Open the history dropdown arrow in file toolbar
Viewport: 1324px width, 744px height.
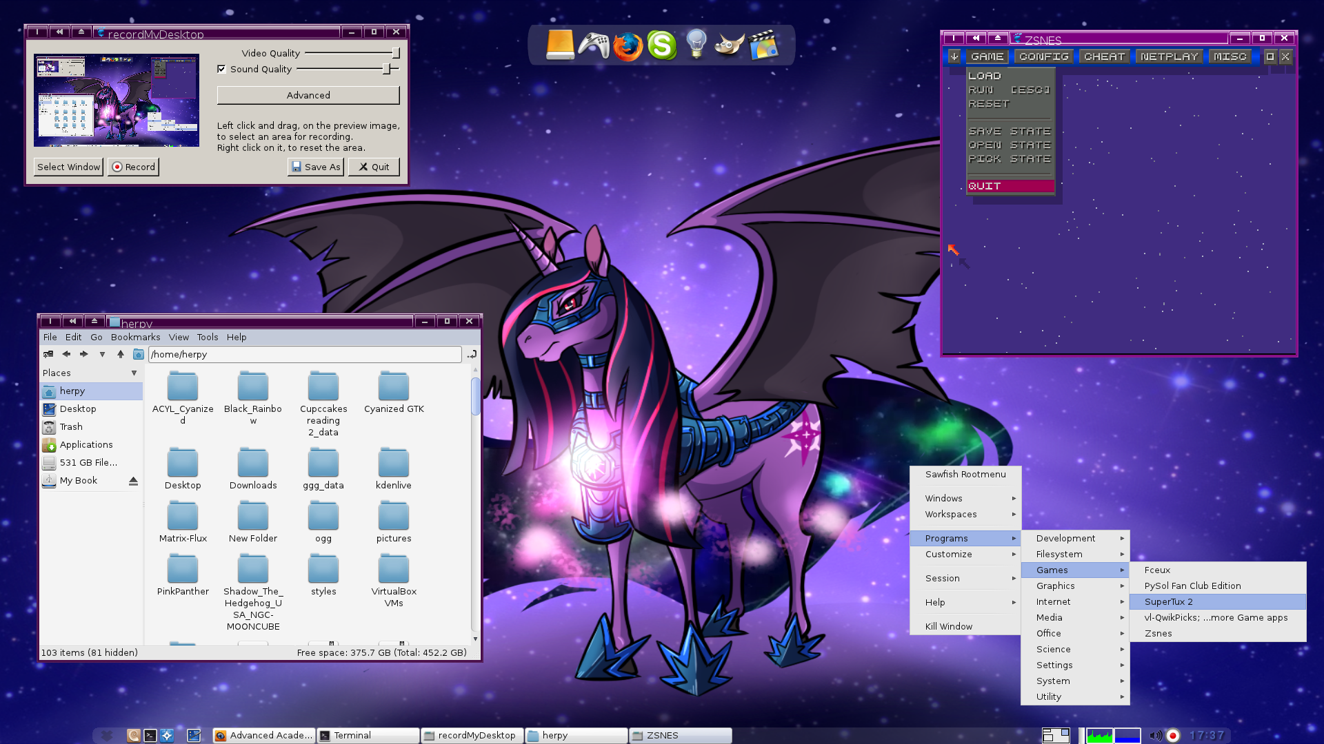(x=102, y=354)
